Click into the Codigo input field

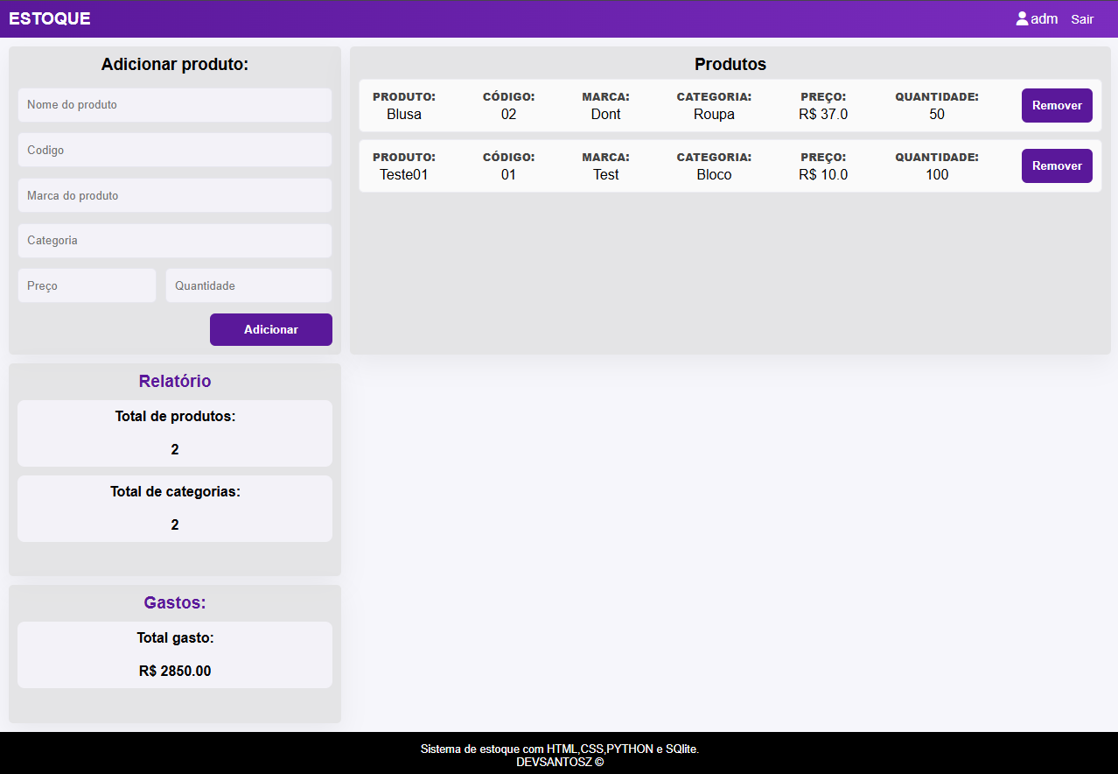click(x=175, y=150)
